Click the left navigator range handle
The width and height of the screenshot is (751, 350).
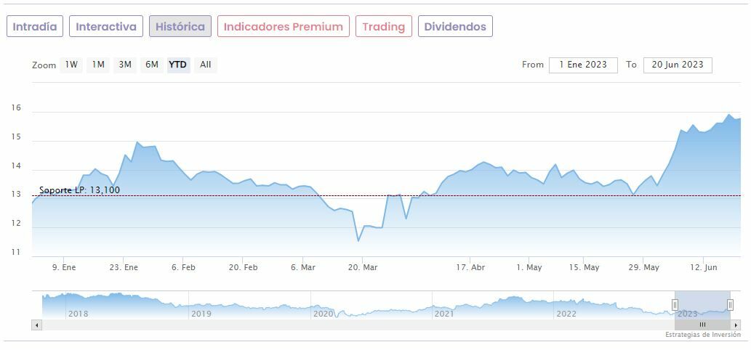click(x=675, y=305)
